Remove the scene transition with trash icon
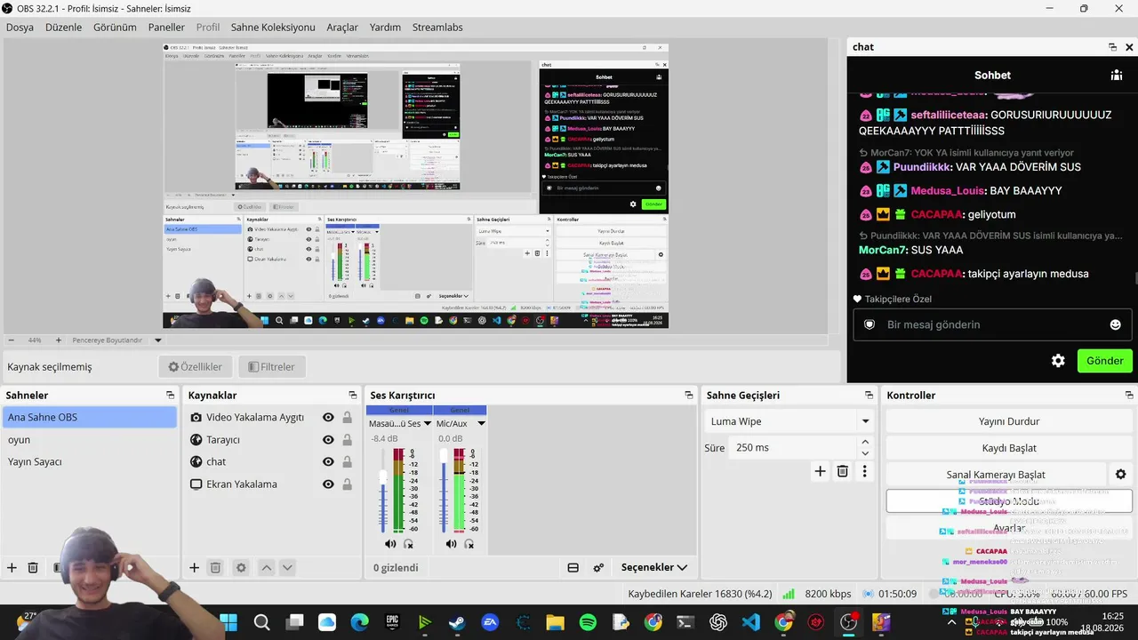The height and width of the screenshot is (640, 1138). tap(843, 472)
